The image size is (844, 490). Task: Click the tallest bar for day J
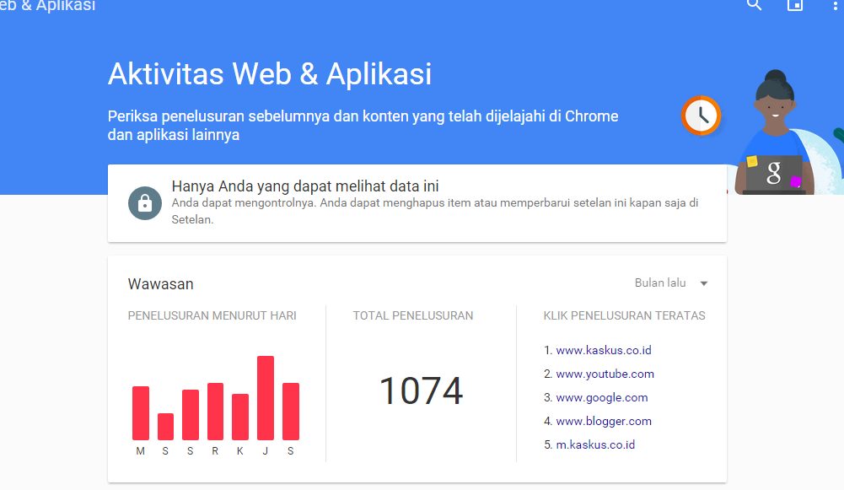point(266,398)
